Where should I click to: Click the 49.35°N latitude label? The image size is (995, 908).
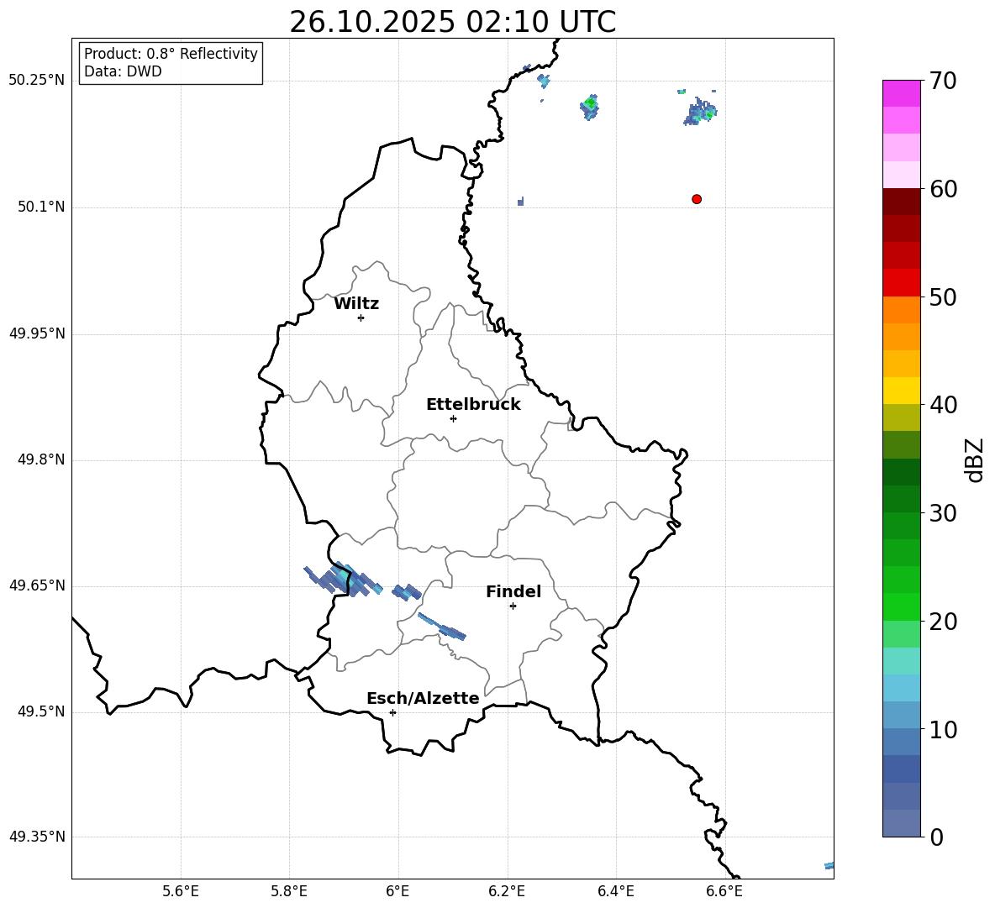[37, 837]
